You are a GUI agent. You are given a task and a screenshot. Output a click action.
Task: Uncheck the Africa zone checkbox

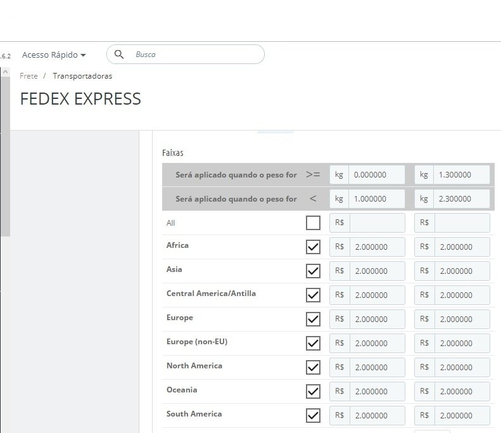tap(313, 247)
